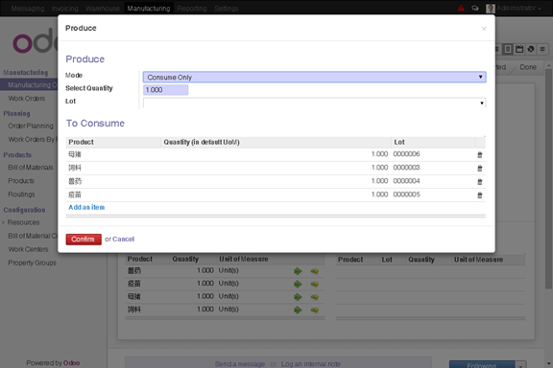Delete the line with lot 0000003
Screen dimensions: 553x368
(x=480, y=169)
